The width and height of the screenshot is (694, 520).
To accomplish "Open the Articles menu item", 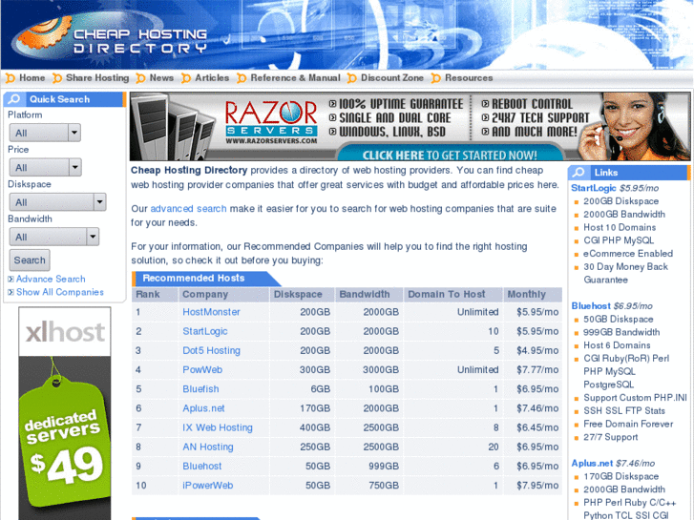I will point(212,78).
